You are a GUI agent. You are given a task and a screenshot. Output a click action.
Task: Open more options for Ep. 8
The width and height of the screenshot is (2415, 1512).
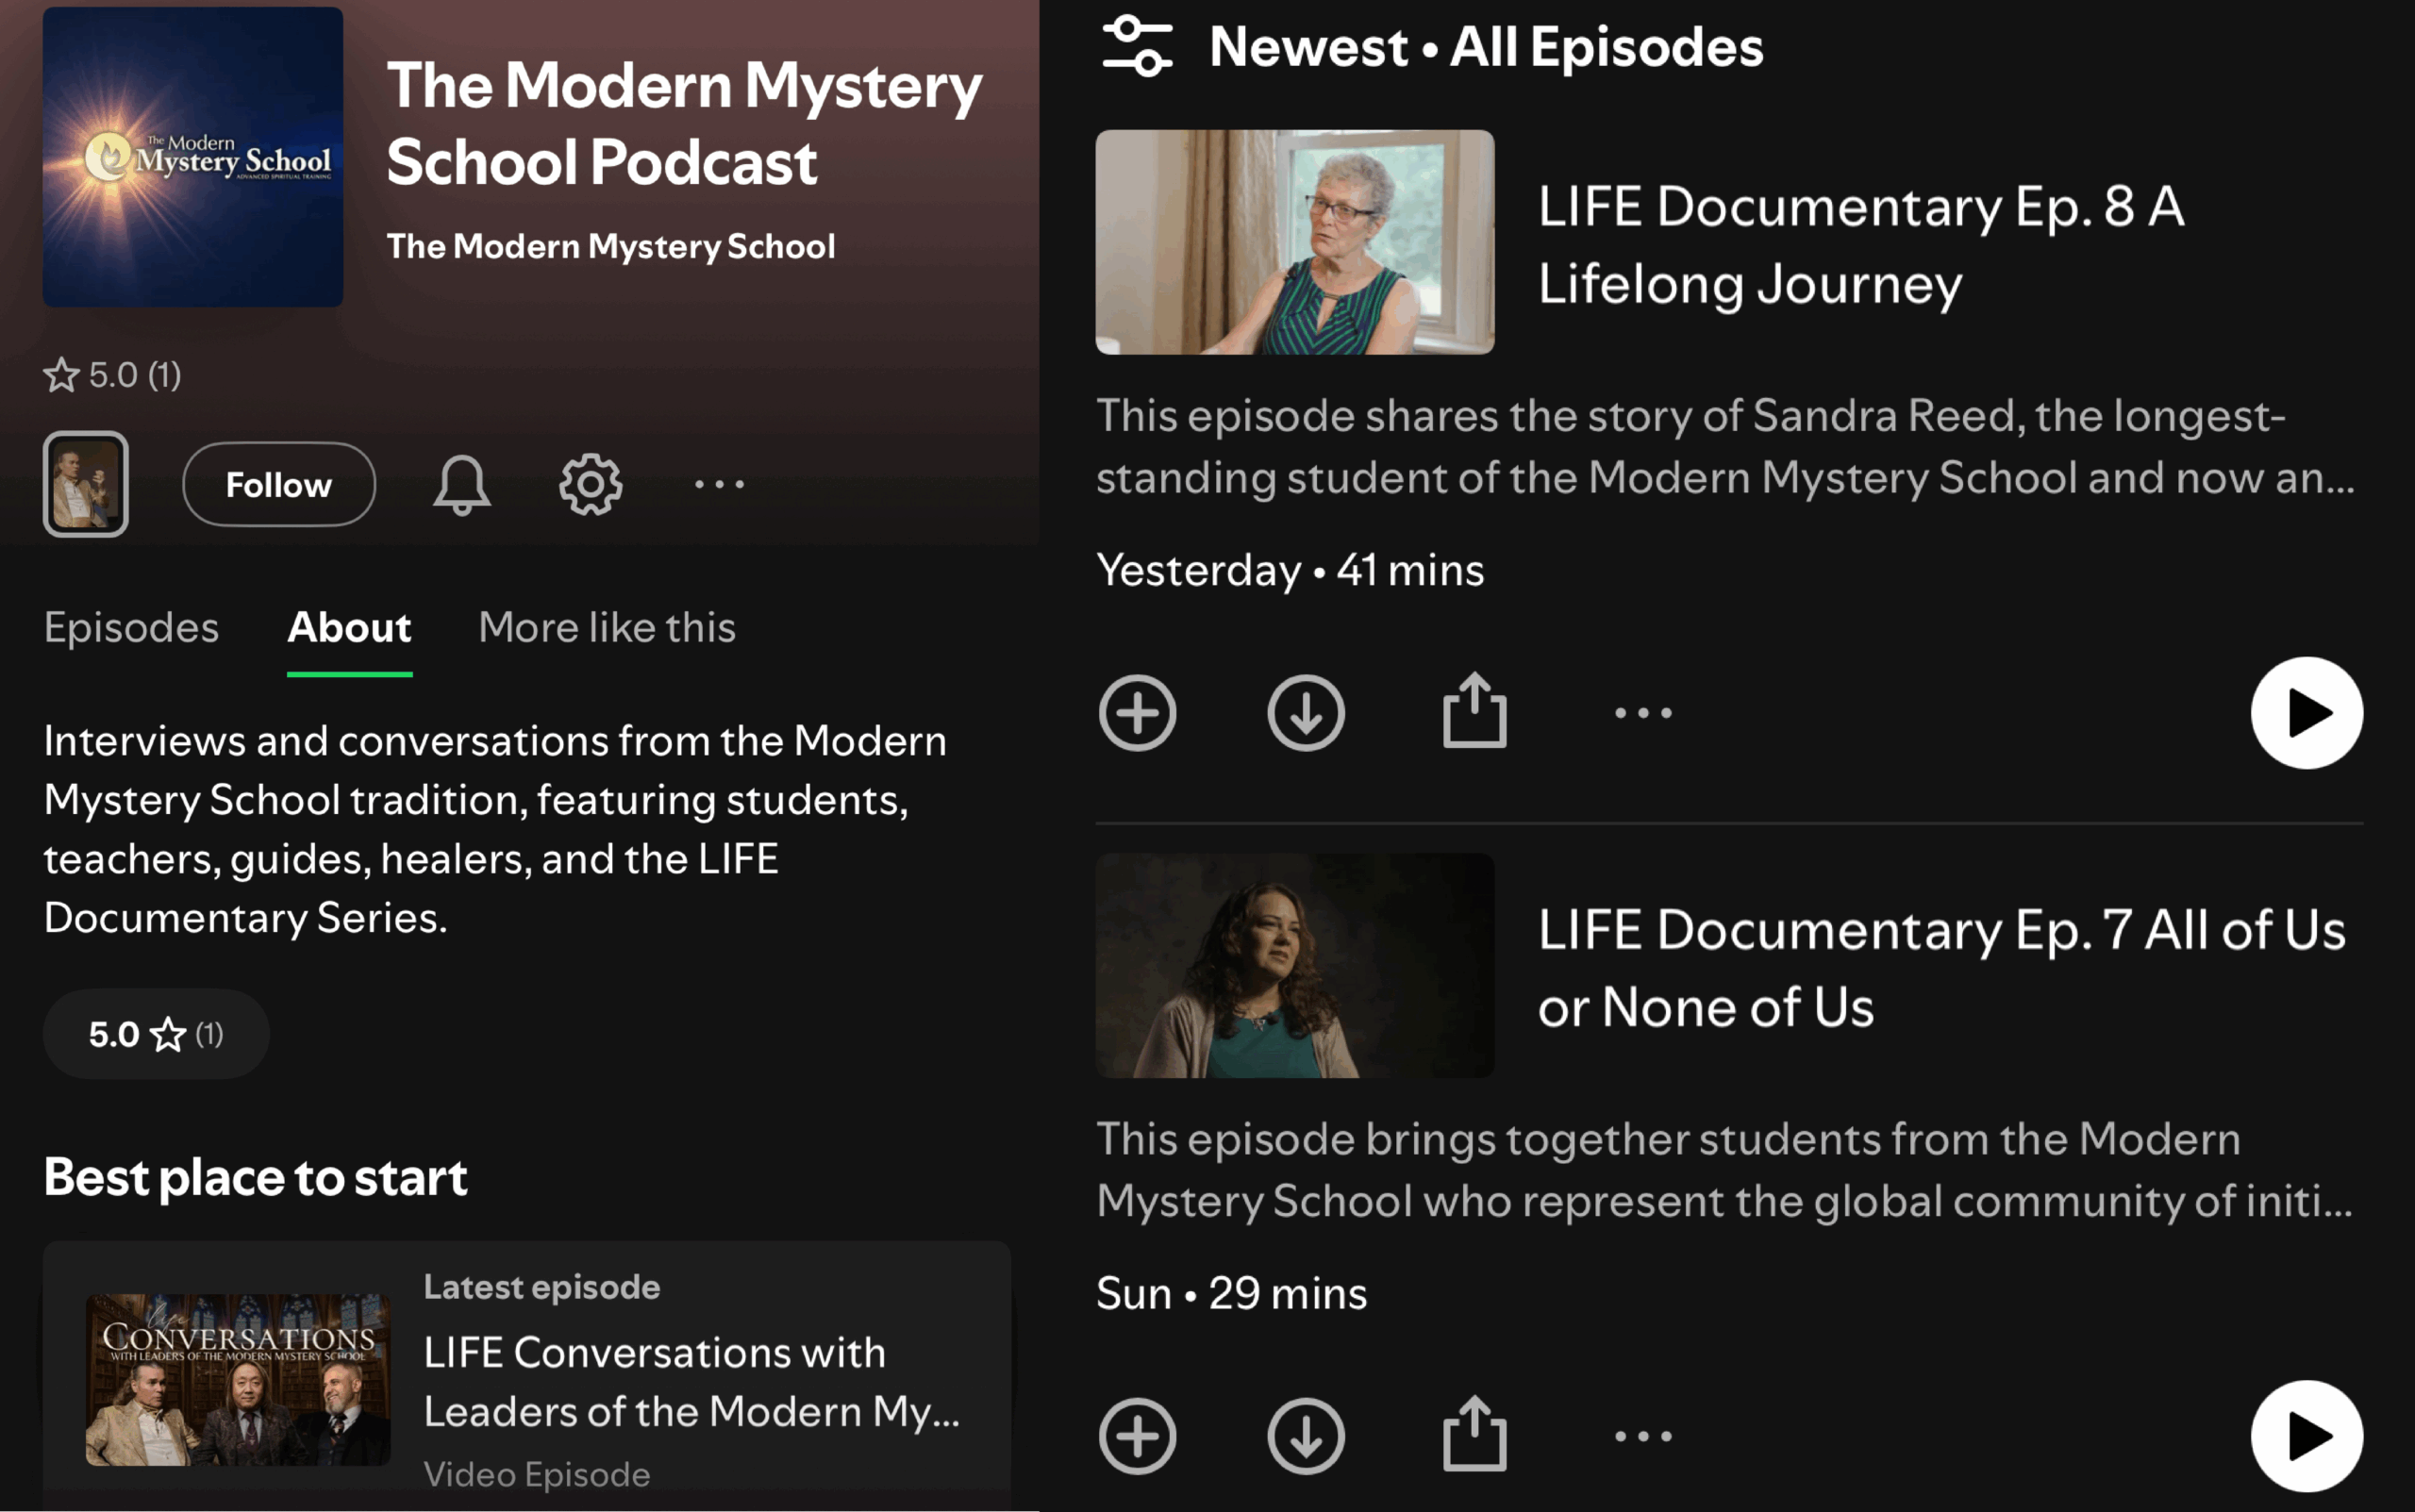tap(1643, 713)
